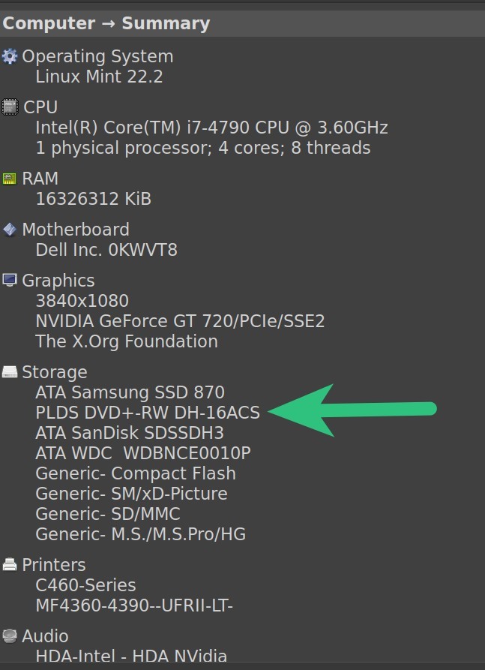The image size is (485, 670).
Task: Click the green RAM module icon
Action: pos(10,179)
